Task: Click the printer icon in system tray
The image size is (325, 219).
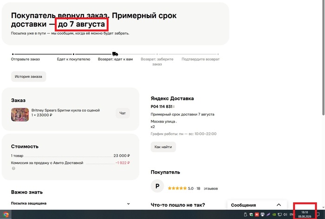Action: pyautogui.click(x=263, y=214)
